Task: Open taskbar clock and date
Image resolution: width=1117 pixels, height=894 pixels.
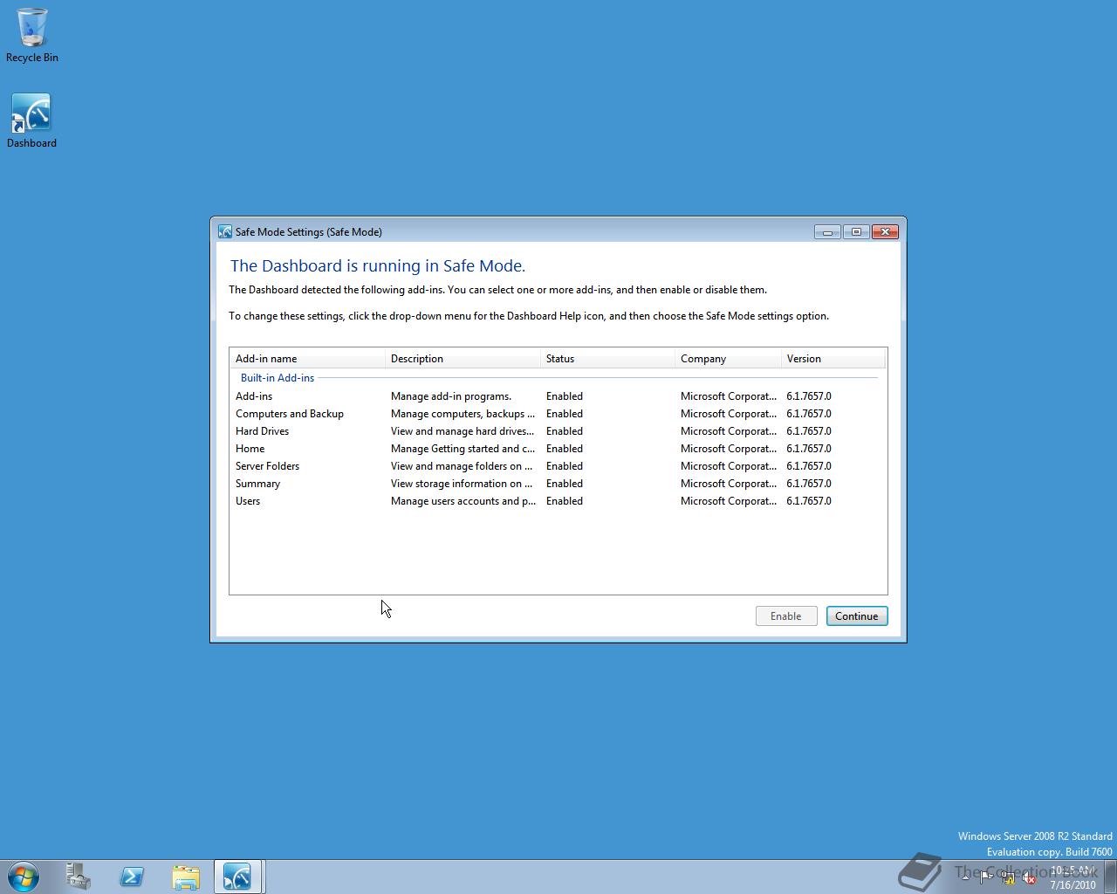Action: (x=1072, y=877)
